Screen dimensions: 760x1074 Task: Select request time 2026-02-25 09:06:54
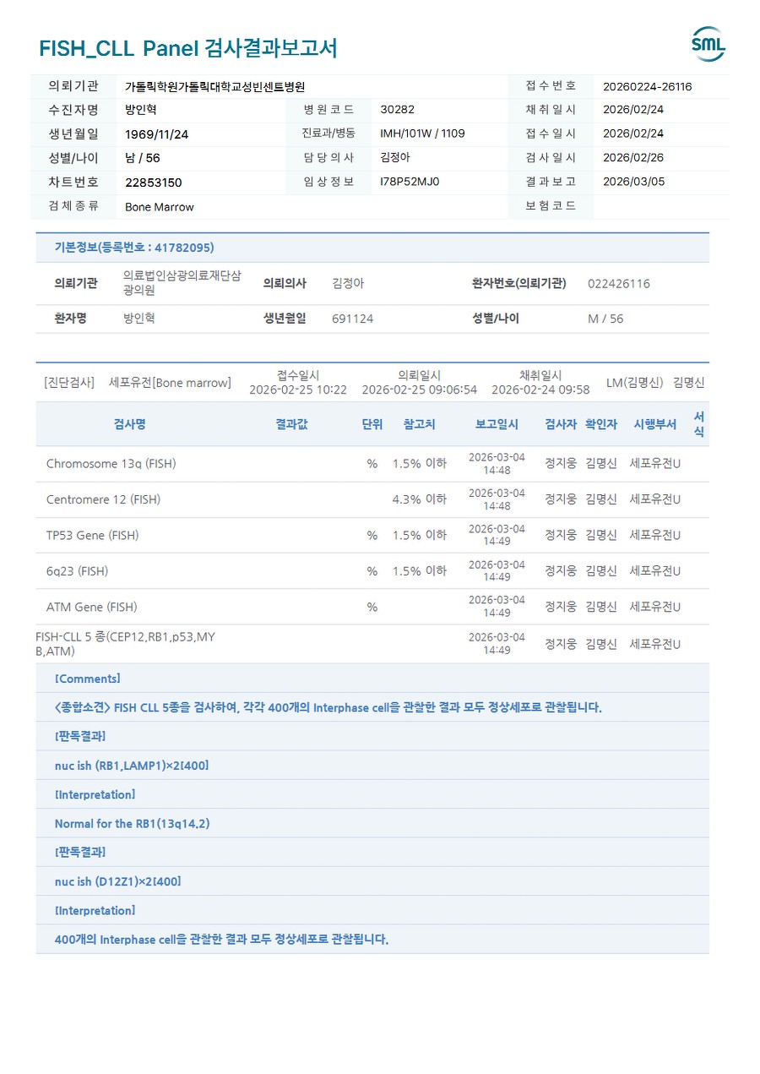[420, 390]
